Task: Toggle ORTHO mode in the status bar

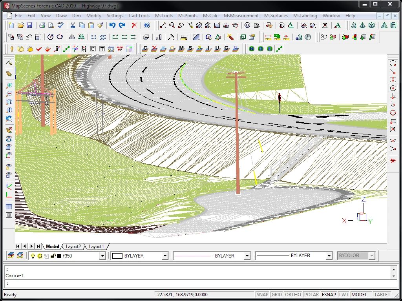Action: (x=292, y=294)
